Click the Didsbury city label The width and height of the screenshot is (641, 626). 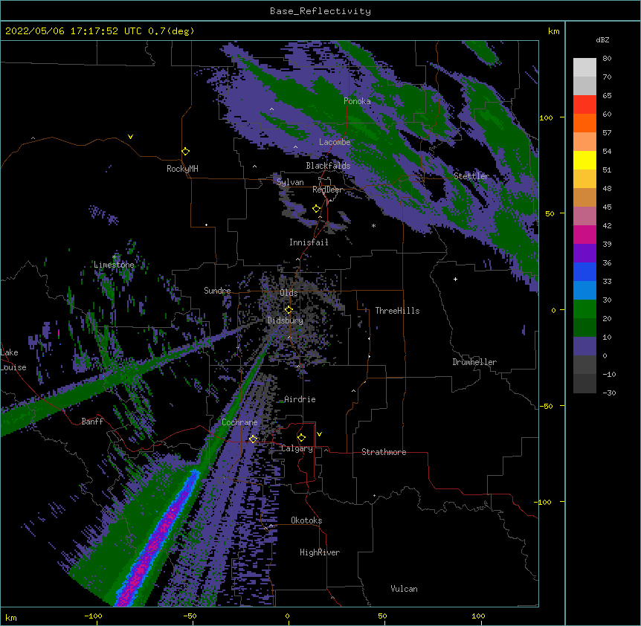coord(286,320)
